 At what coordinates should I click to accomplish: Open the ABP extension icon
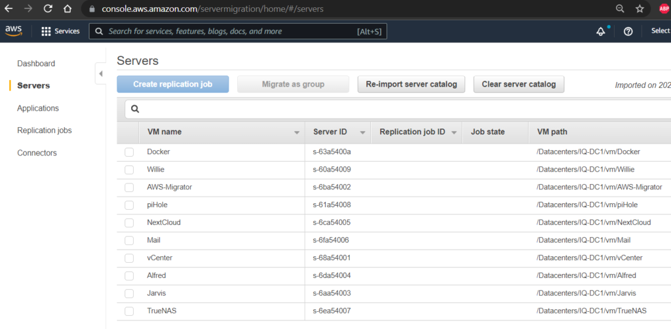point(664,9)
